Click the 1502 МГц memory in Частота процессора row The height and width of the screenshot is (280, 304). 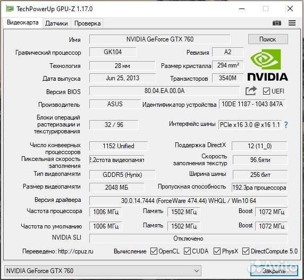183,212
